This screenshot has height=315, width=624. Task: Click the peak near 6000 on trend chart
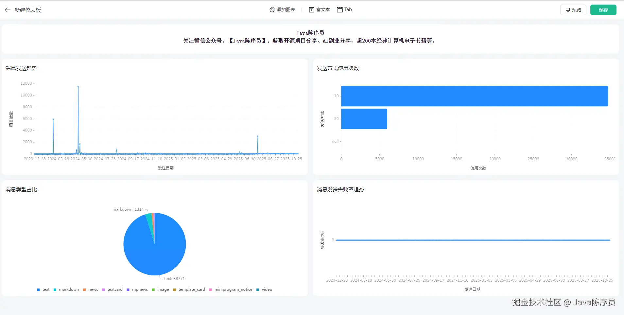pyautogui.click(x=53, y=119)
